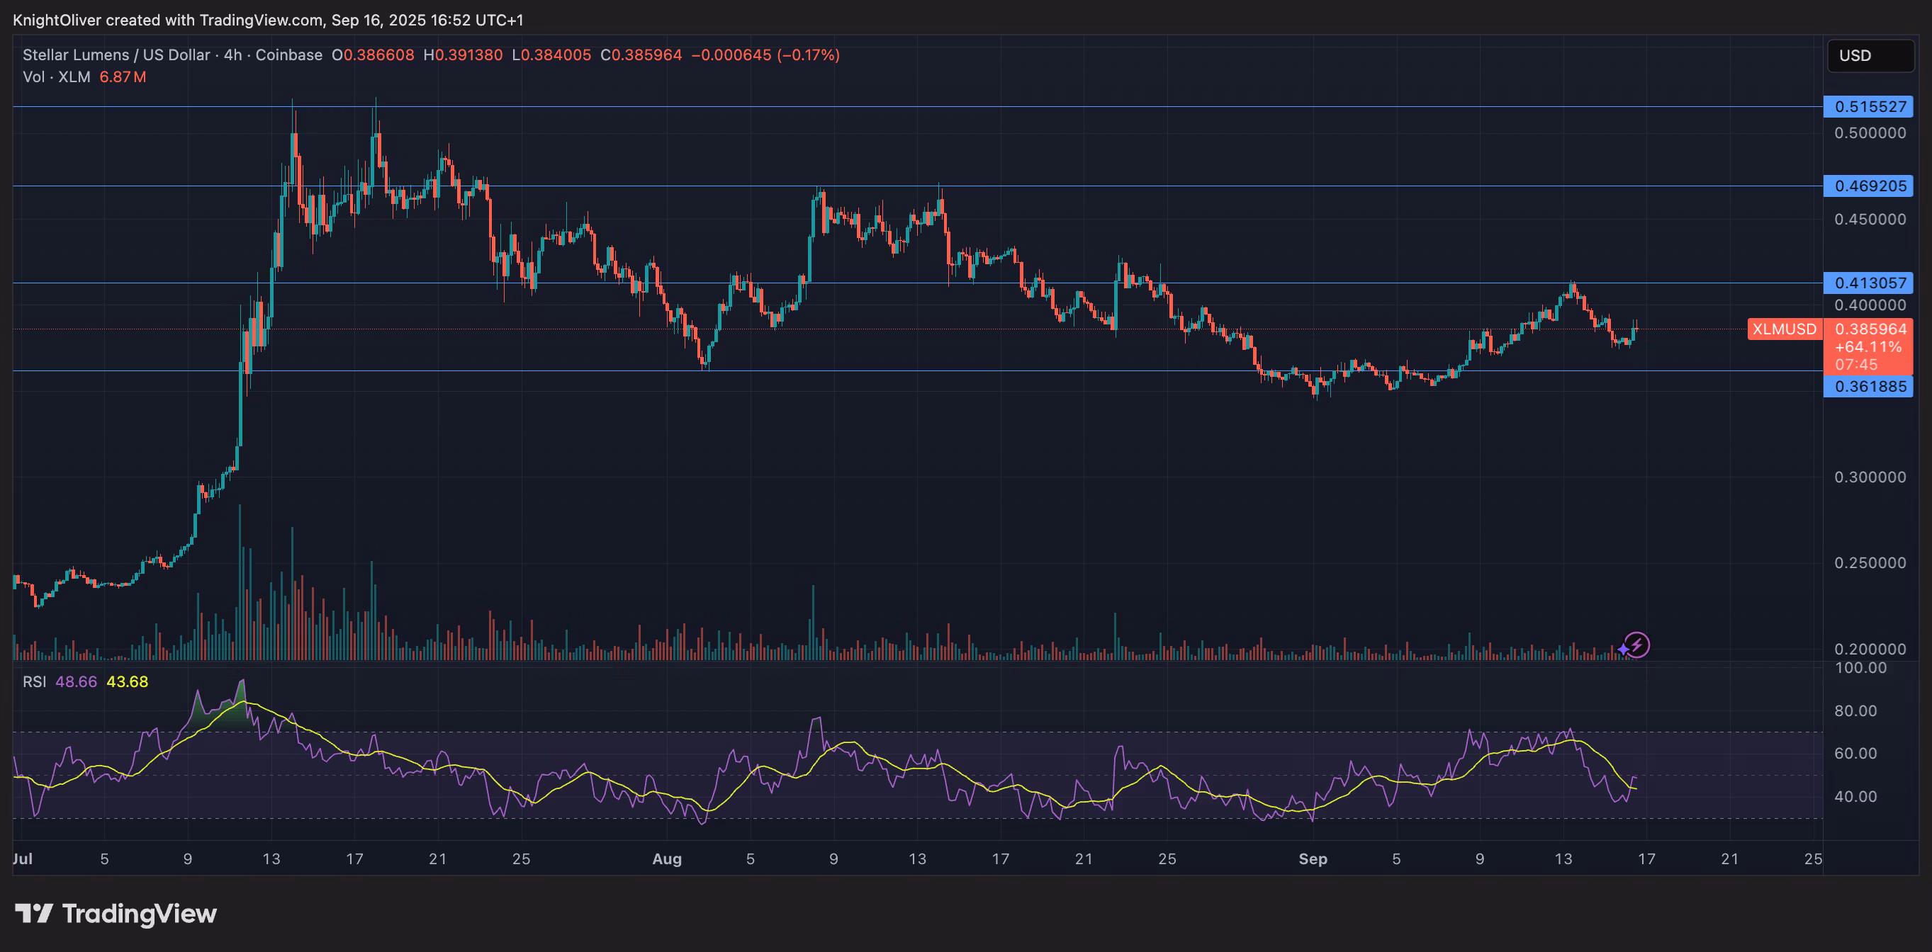Select the Vol · XLM indicator label
Screen dimensions: 1932x952
tap(56, 76)
